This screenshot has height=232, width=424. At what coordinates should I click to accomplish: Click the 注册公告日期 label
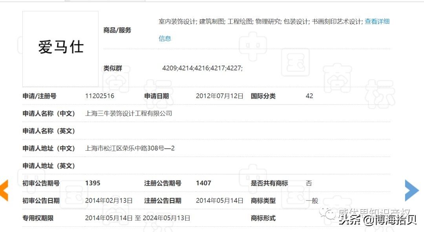click(163, 201)
